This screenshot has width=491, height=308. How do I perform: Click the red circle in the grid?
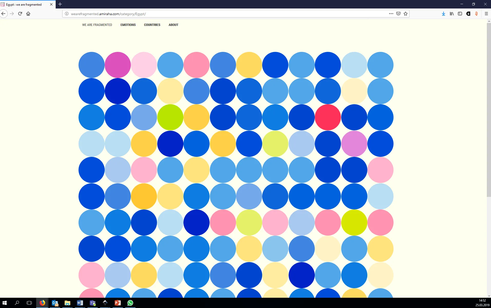pyautogui.click(x=328, y=117)
